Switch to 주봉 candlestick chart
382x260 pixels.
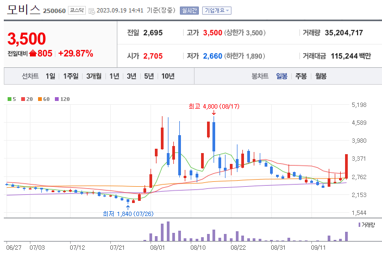pos(301,76)
